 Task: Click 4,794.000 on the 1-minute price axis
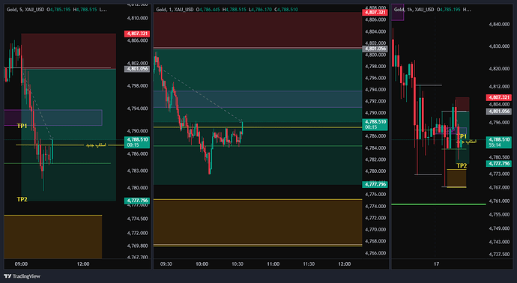pos(375,90)
